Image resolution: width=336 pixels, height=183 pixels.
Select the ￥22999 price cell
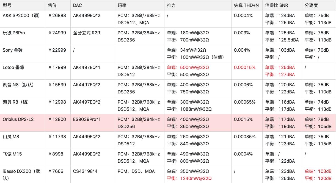pyautogui.click(x=57, y=50)
